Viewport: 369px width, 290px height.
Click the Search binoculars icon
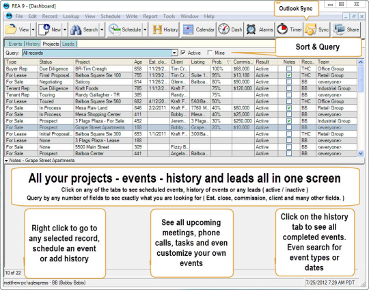coord(76,29)
